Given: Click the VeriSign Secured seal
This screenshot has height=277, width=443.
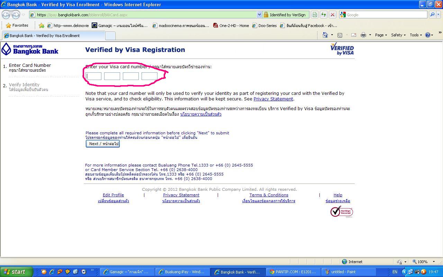Looking at the screenshot, I should point(342,212).
